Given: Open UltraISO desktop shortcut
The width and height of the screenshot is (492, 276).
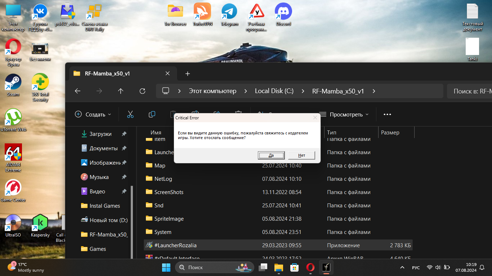Looking at the screenshot, I should coord(13,226).
